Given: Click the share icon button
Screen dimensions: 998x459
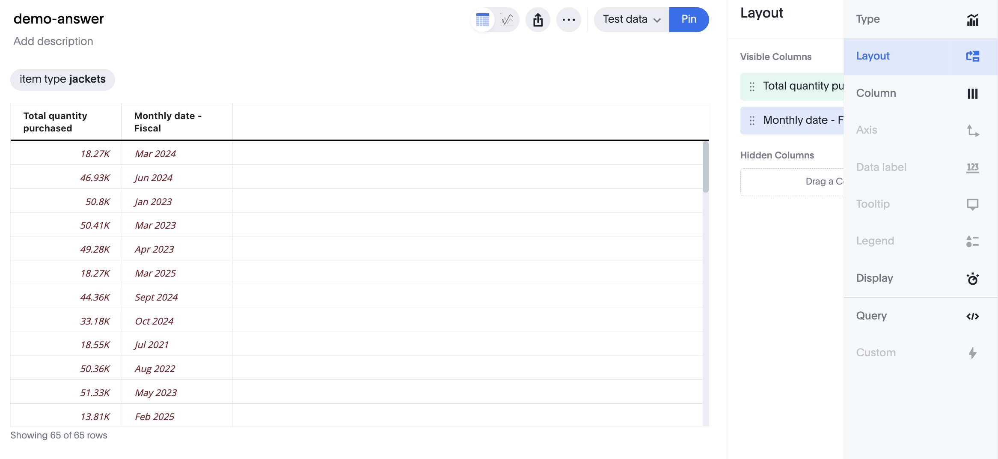Looking at the screenshot, I should (538, 20).
